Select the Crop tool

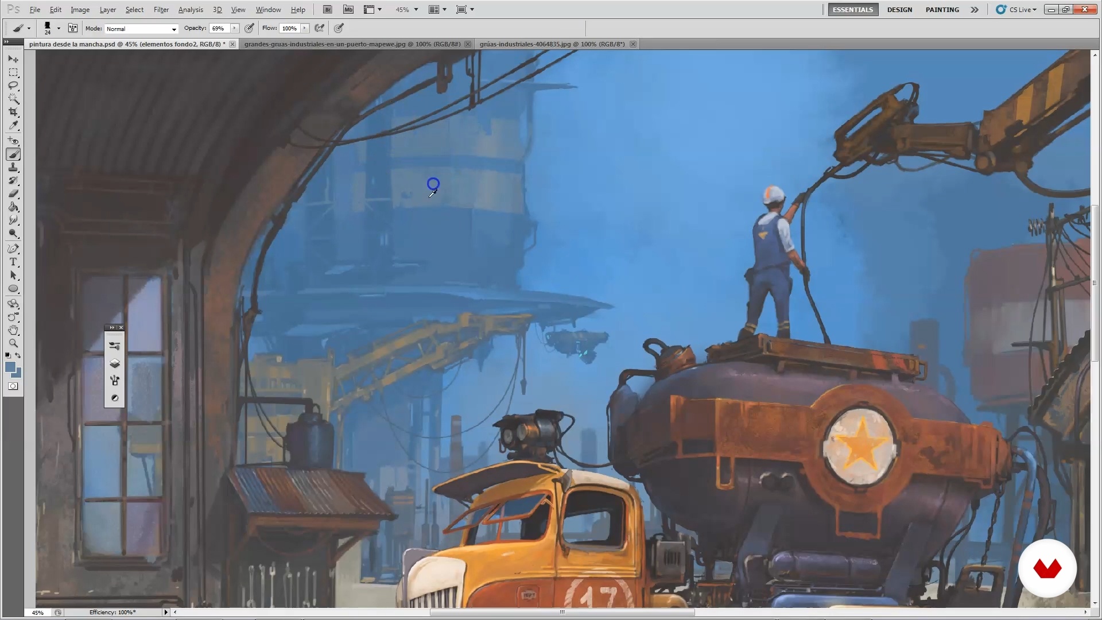(x=13, y=112)
